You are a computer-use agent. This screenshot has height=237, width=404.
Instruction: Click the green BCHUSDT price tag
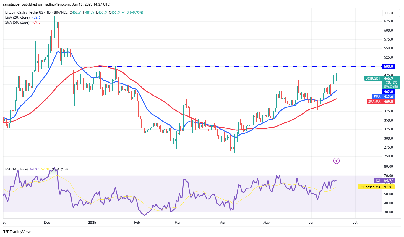[373, 78]
